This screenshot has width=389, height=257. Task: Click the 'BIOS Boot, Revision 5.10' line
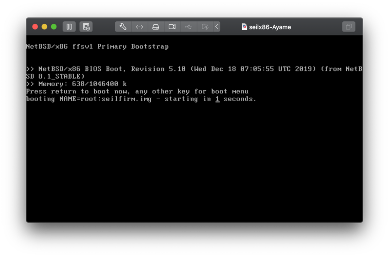[194, 69]
